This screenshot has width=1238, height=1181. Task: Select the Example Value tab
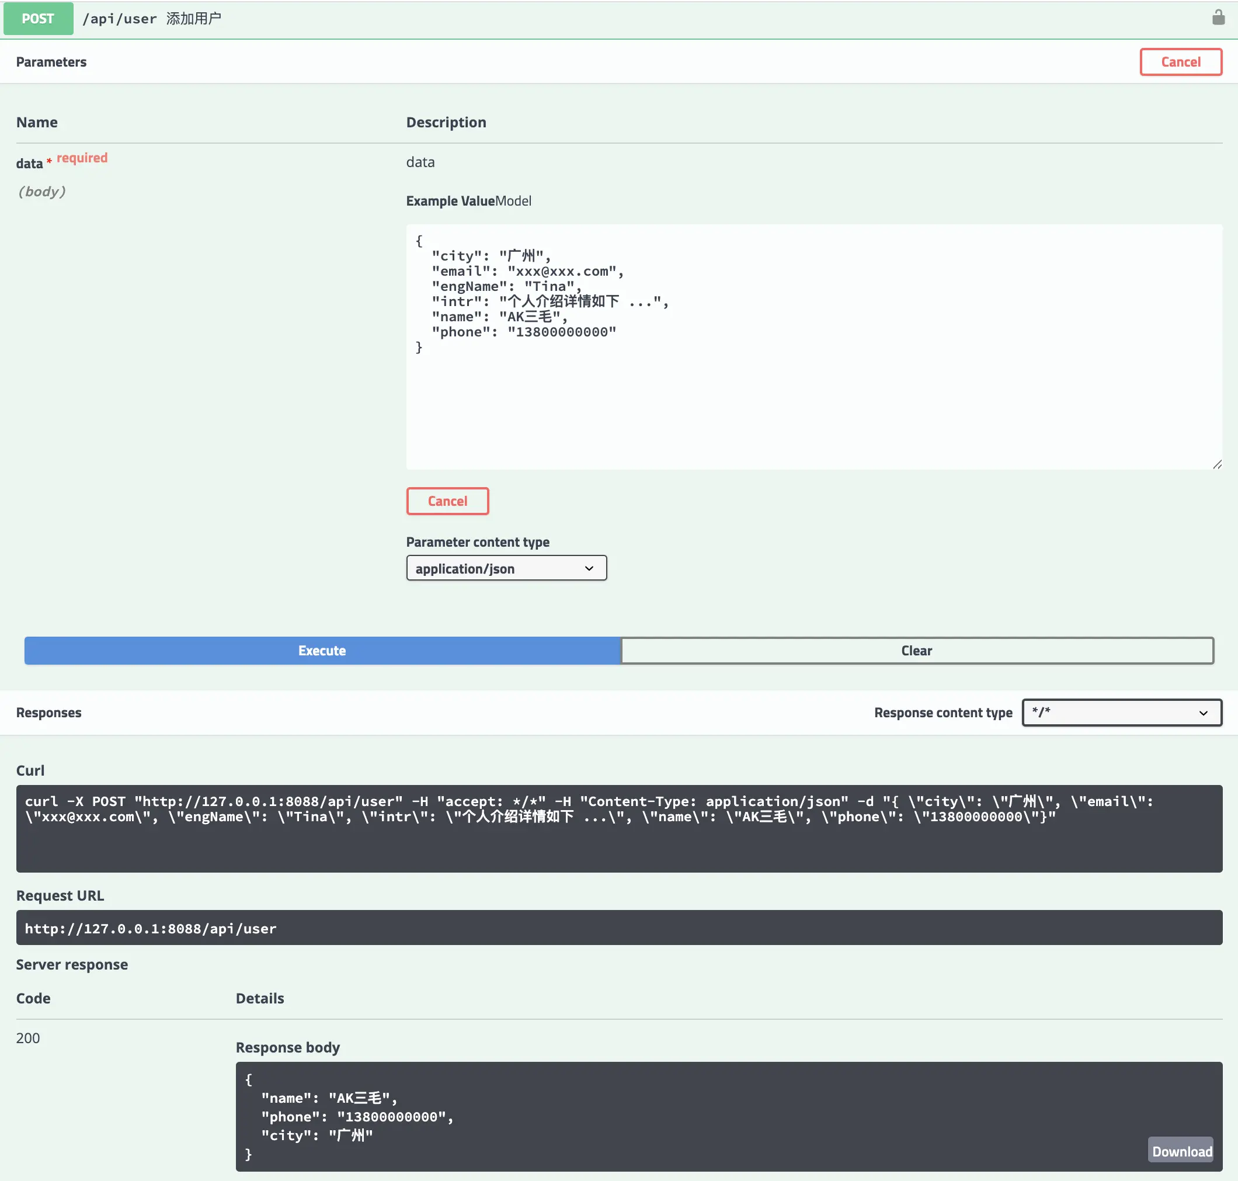[450, 201]
